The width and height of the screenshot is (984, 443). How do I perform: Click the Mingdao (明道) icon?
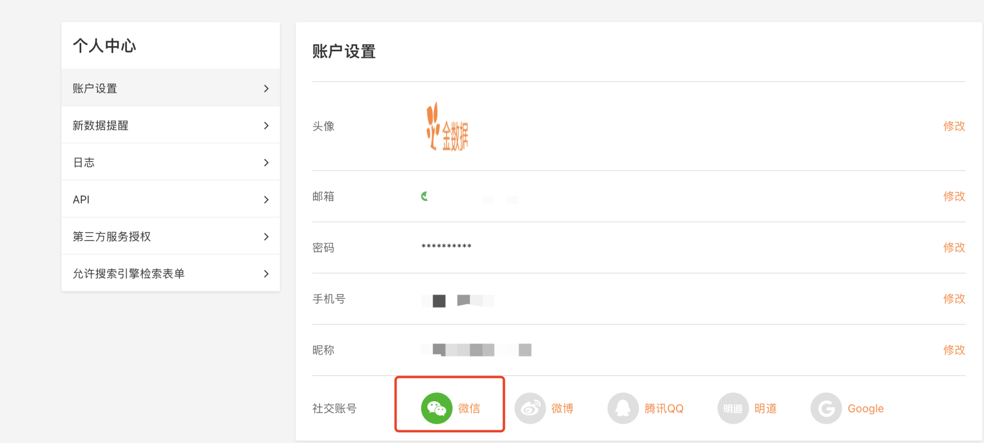(x=733, y=408)
